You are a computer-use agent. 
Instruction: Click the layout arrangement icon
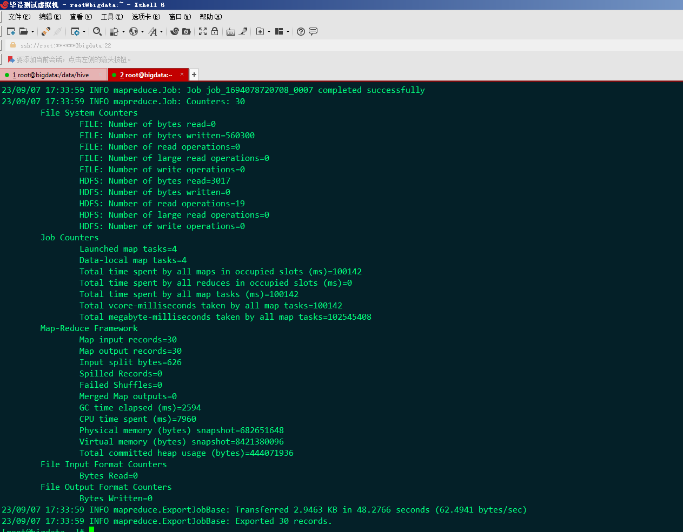coord(279,31)
